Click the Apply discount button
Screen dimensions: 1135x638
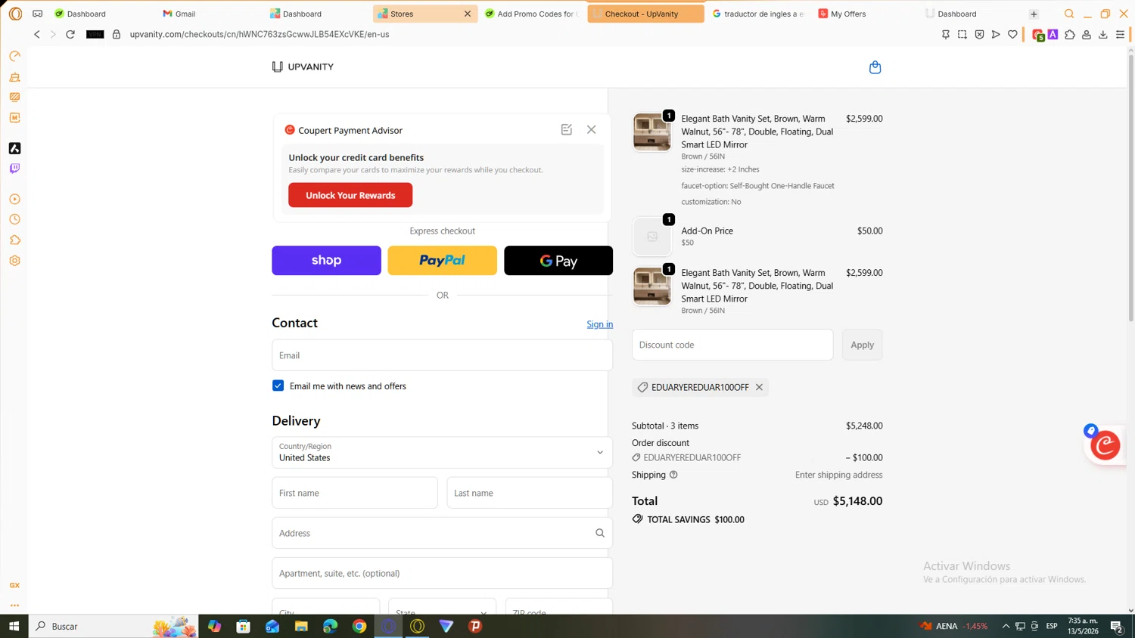[x=862, y=345]
